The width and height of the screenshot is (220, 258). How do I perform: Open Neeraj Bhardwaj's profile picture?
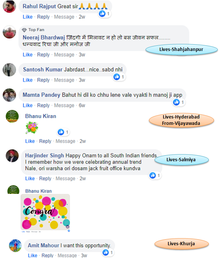(x=9, y=32)
